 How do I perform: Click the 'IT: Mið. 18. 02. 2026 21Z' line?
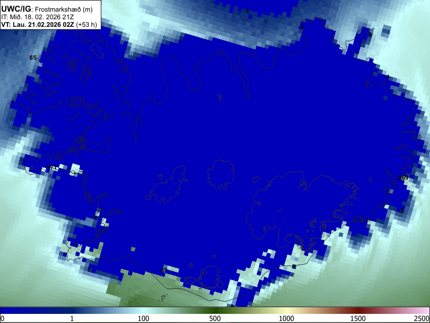tap(37, 17)
